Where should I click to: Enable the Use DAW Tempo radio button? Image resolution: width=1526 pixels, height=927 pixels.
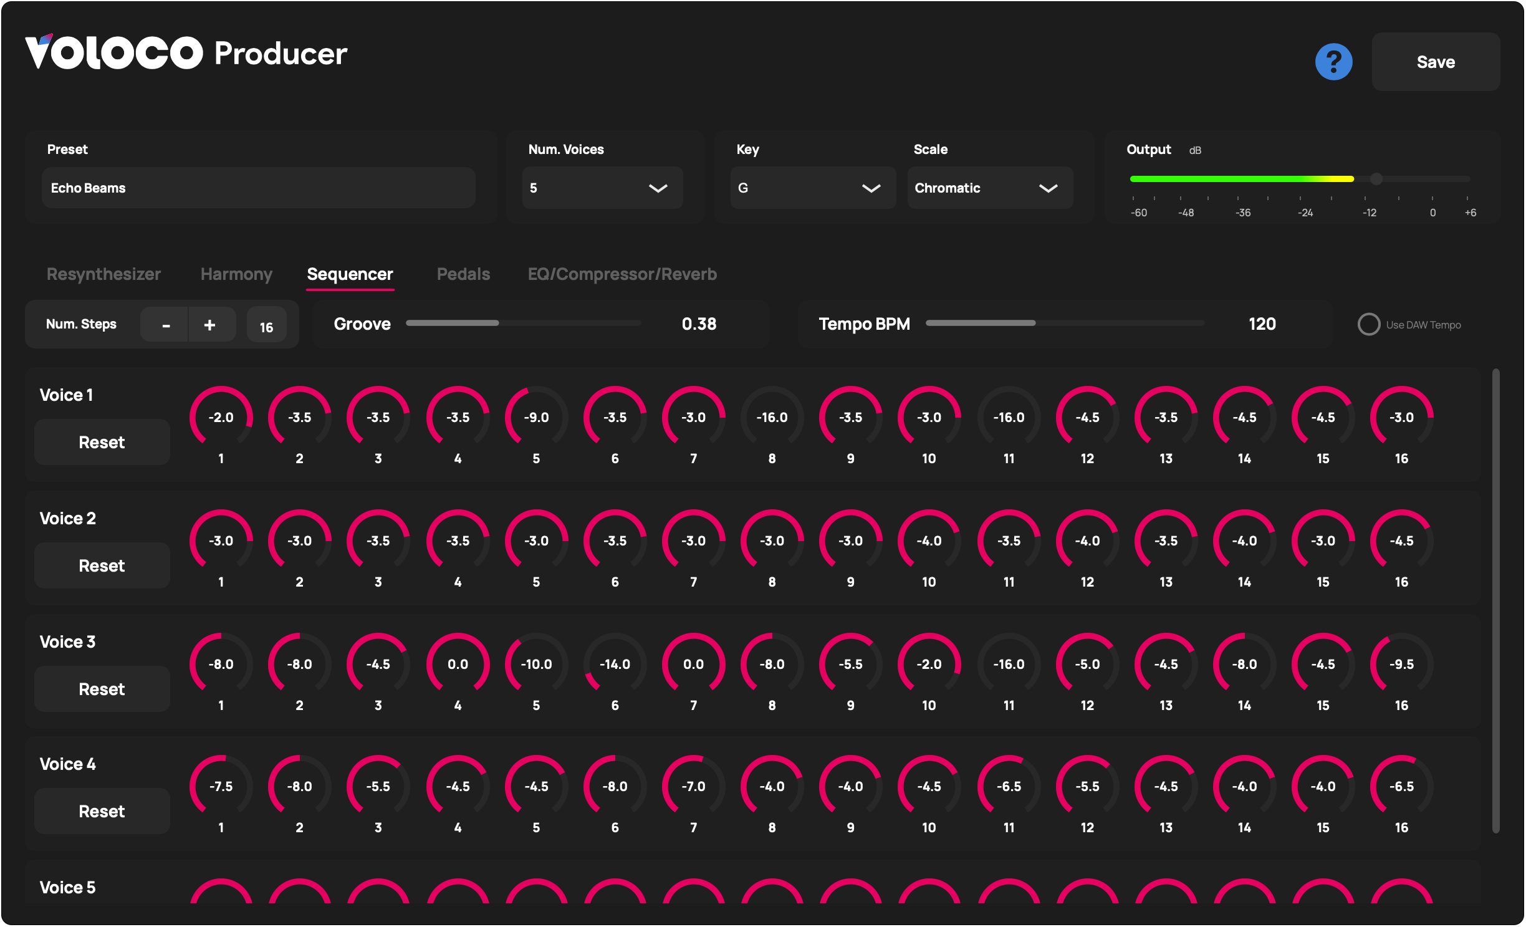1368,324
